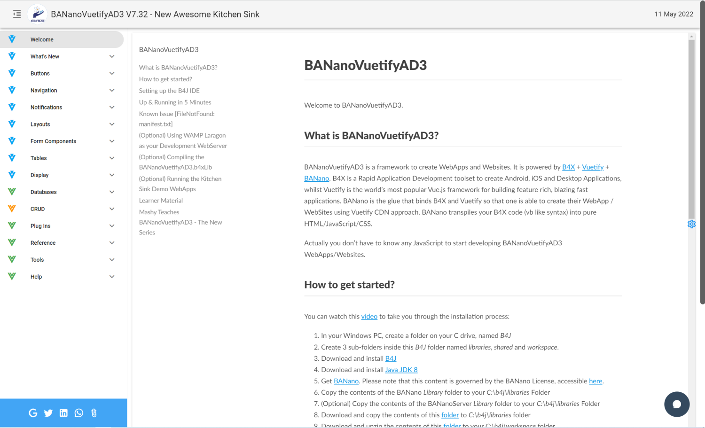Expand the CRUD chevron
The height and width of the screenshot is (428, 705).
click(x=112, y=209)
